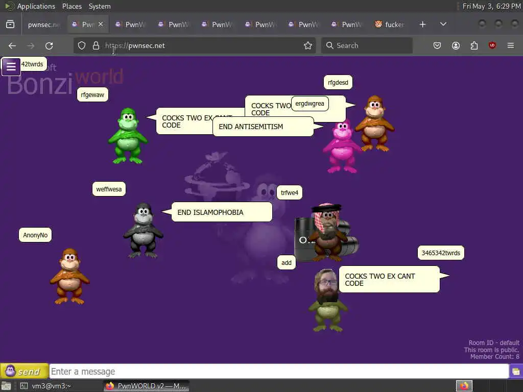Open the System menu
Image resolution: width=523 pixels, height=392 pixels.
click(100, 6)
